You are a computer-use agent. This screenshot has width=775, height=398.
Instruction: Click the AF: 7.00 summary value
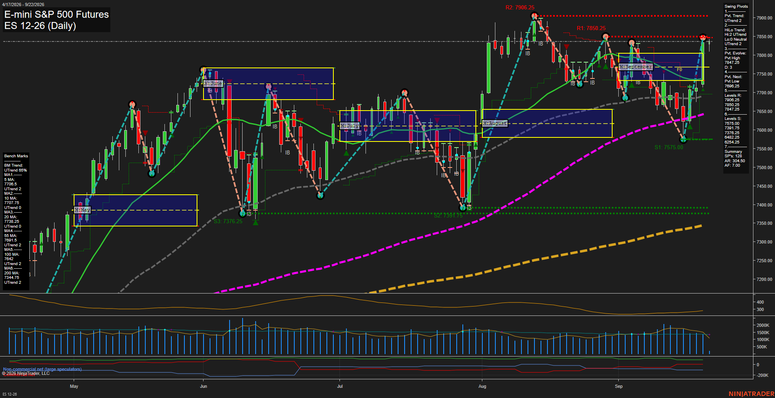tap(732, 165)
